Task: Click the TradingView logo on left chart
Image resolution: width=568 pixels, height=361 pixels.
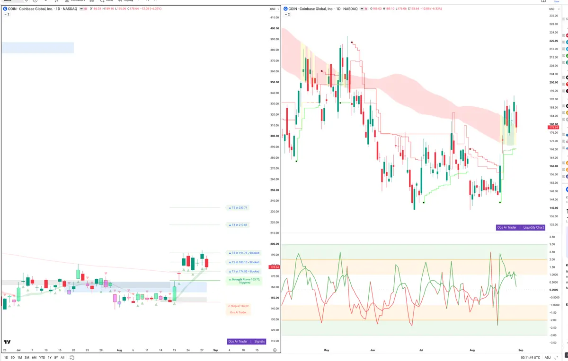Action: click(x=7, y=342)
